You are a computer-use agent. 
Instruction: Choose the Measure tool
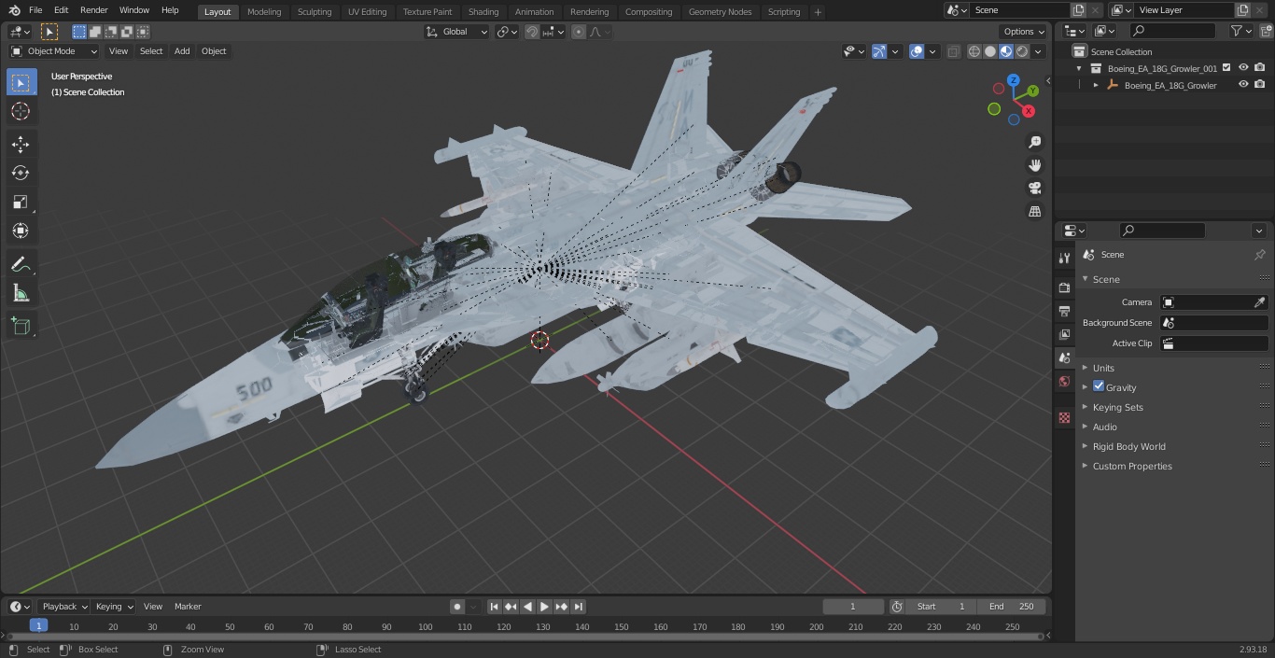(21, 293)
